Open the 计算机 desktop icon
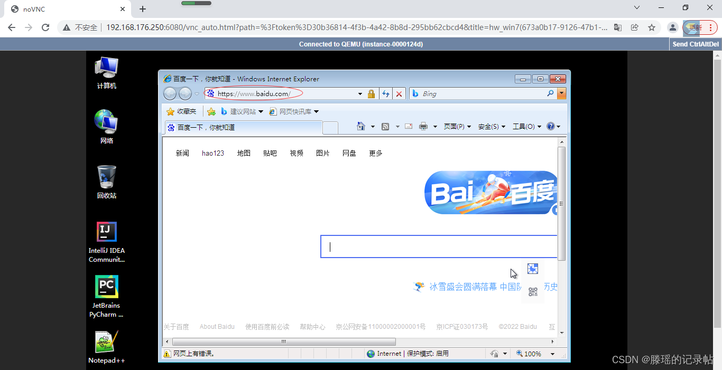This screenshot has height=370, width=722. point(106,73)
